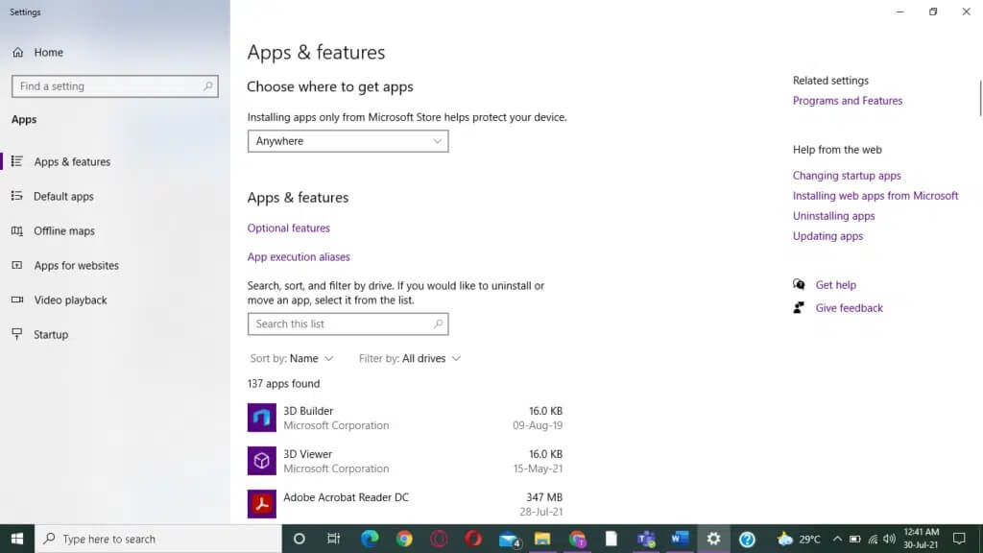Open Video playback settings

click(x=70, y=300)
